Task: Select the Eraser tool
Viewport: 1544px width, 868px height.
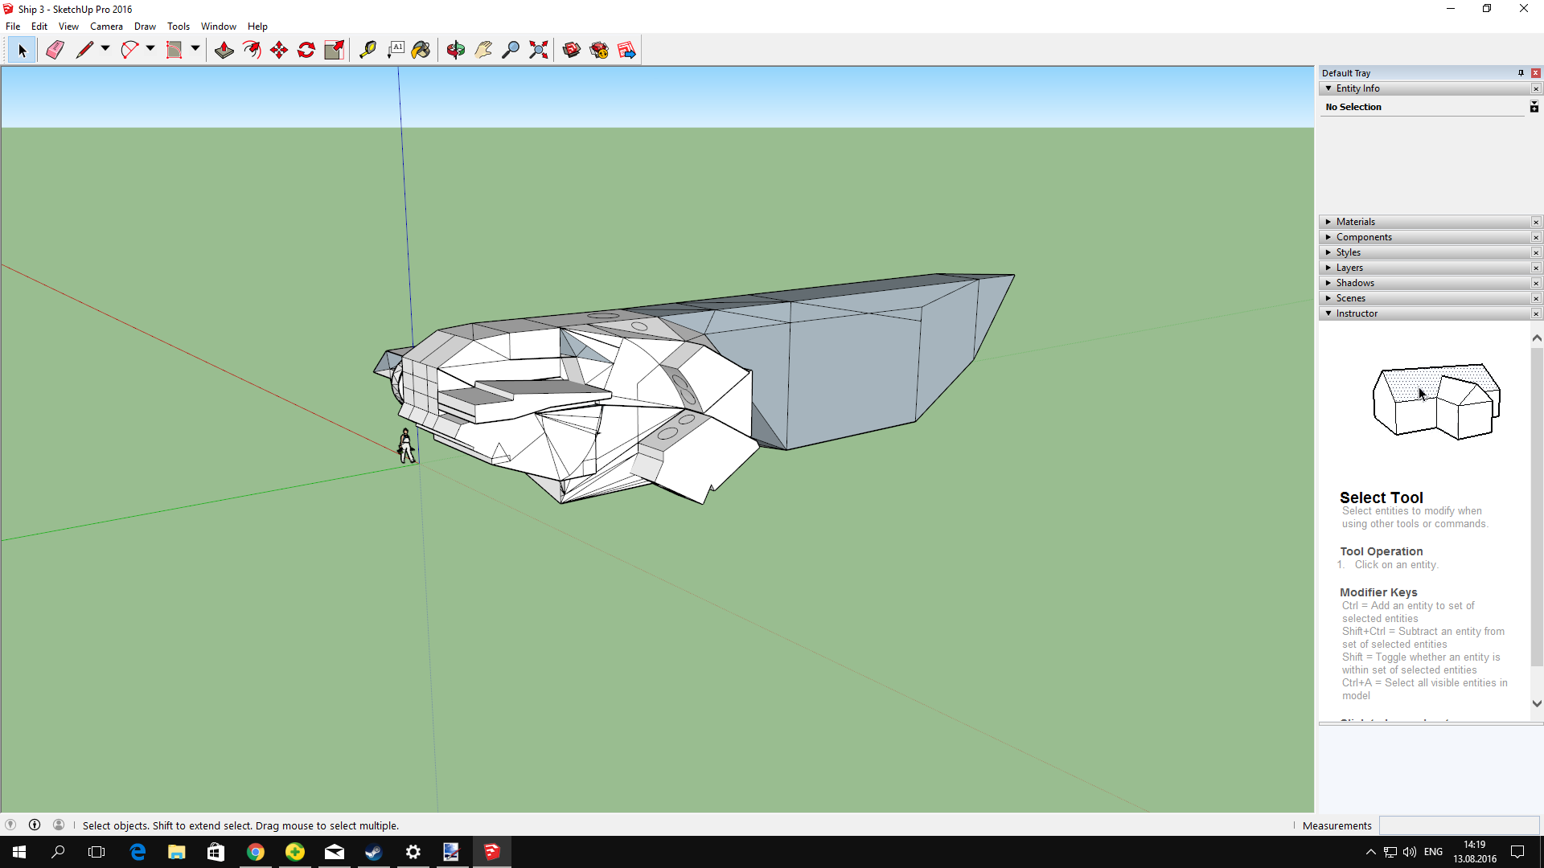Action: [55, 50]
